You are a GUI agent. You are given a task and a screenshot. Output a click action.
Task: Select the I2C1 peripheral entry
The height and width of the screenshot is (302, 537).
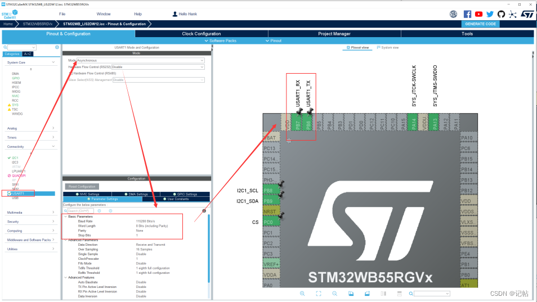coord(15,157)
